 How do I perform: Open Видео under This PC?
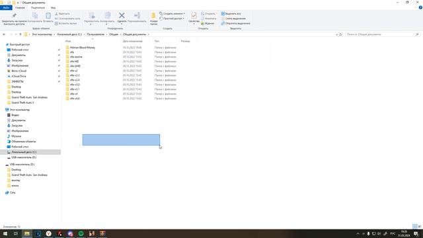pyautogui.click(x=15, y=115)
